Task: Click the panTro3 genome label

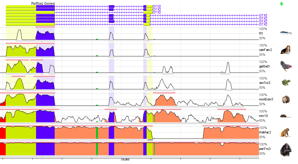Action: pyautogui.click(x=265, y=149)
